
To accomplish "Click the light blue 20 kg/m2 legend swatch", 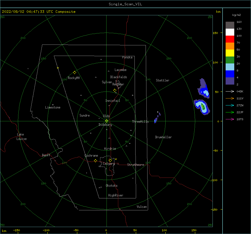I will 230,67.
